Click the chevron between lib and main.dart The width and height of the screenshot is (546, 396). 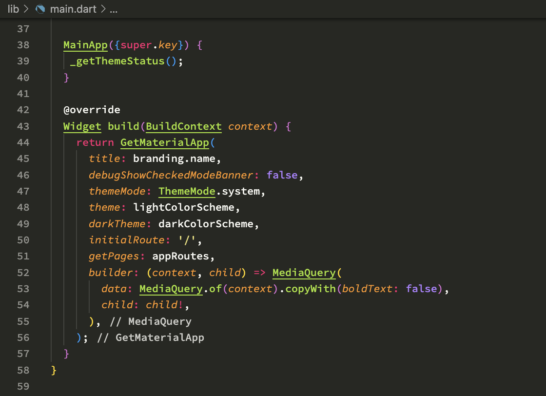point(27,9)
